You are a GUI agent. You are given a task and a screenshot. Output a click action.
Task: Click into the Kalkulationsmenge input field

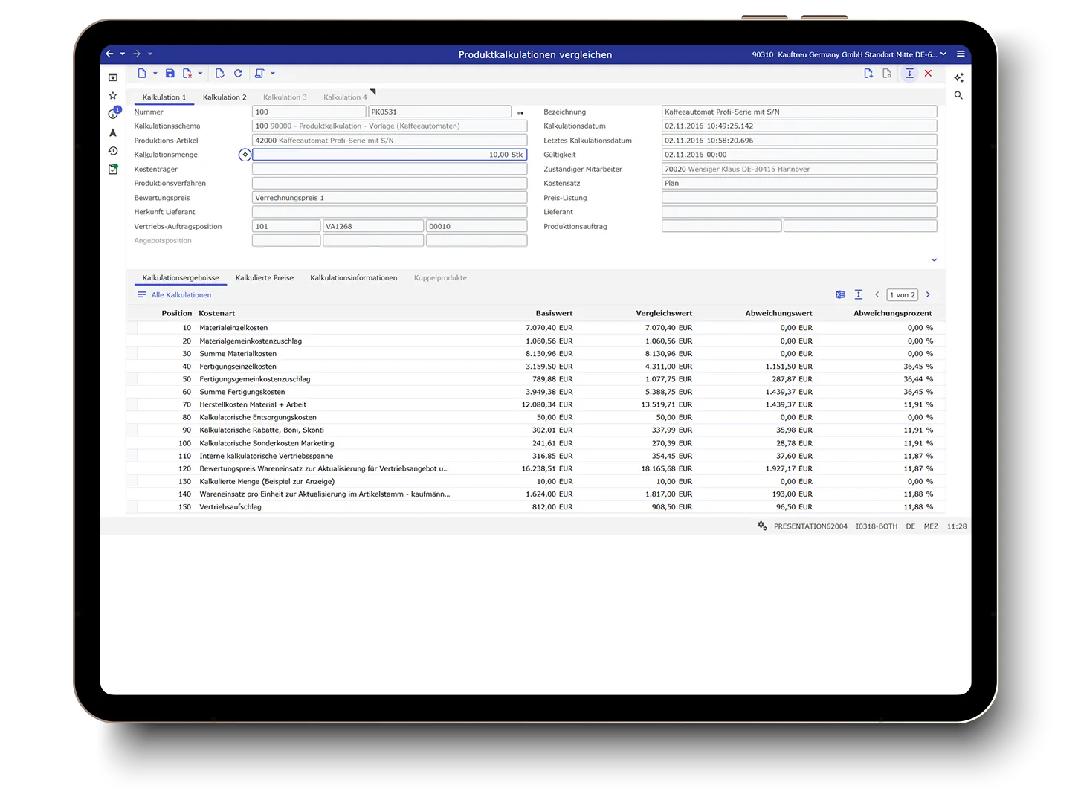click(389, 155)
